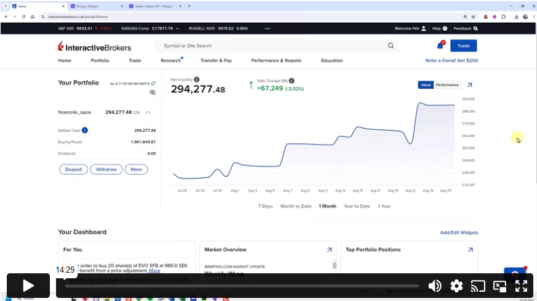Viewport: 537px width, 301px height.
Task: Collapse the financnik_opce account chevron
Action: [148, 113]
